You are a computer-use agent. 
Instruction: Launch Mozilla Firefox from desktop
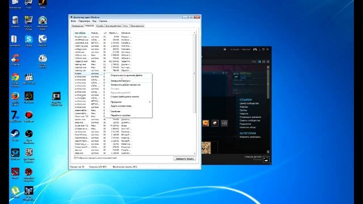click(x=15, y=99)
